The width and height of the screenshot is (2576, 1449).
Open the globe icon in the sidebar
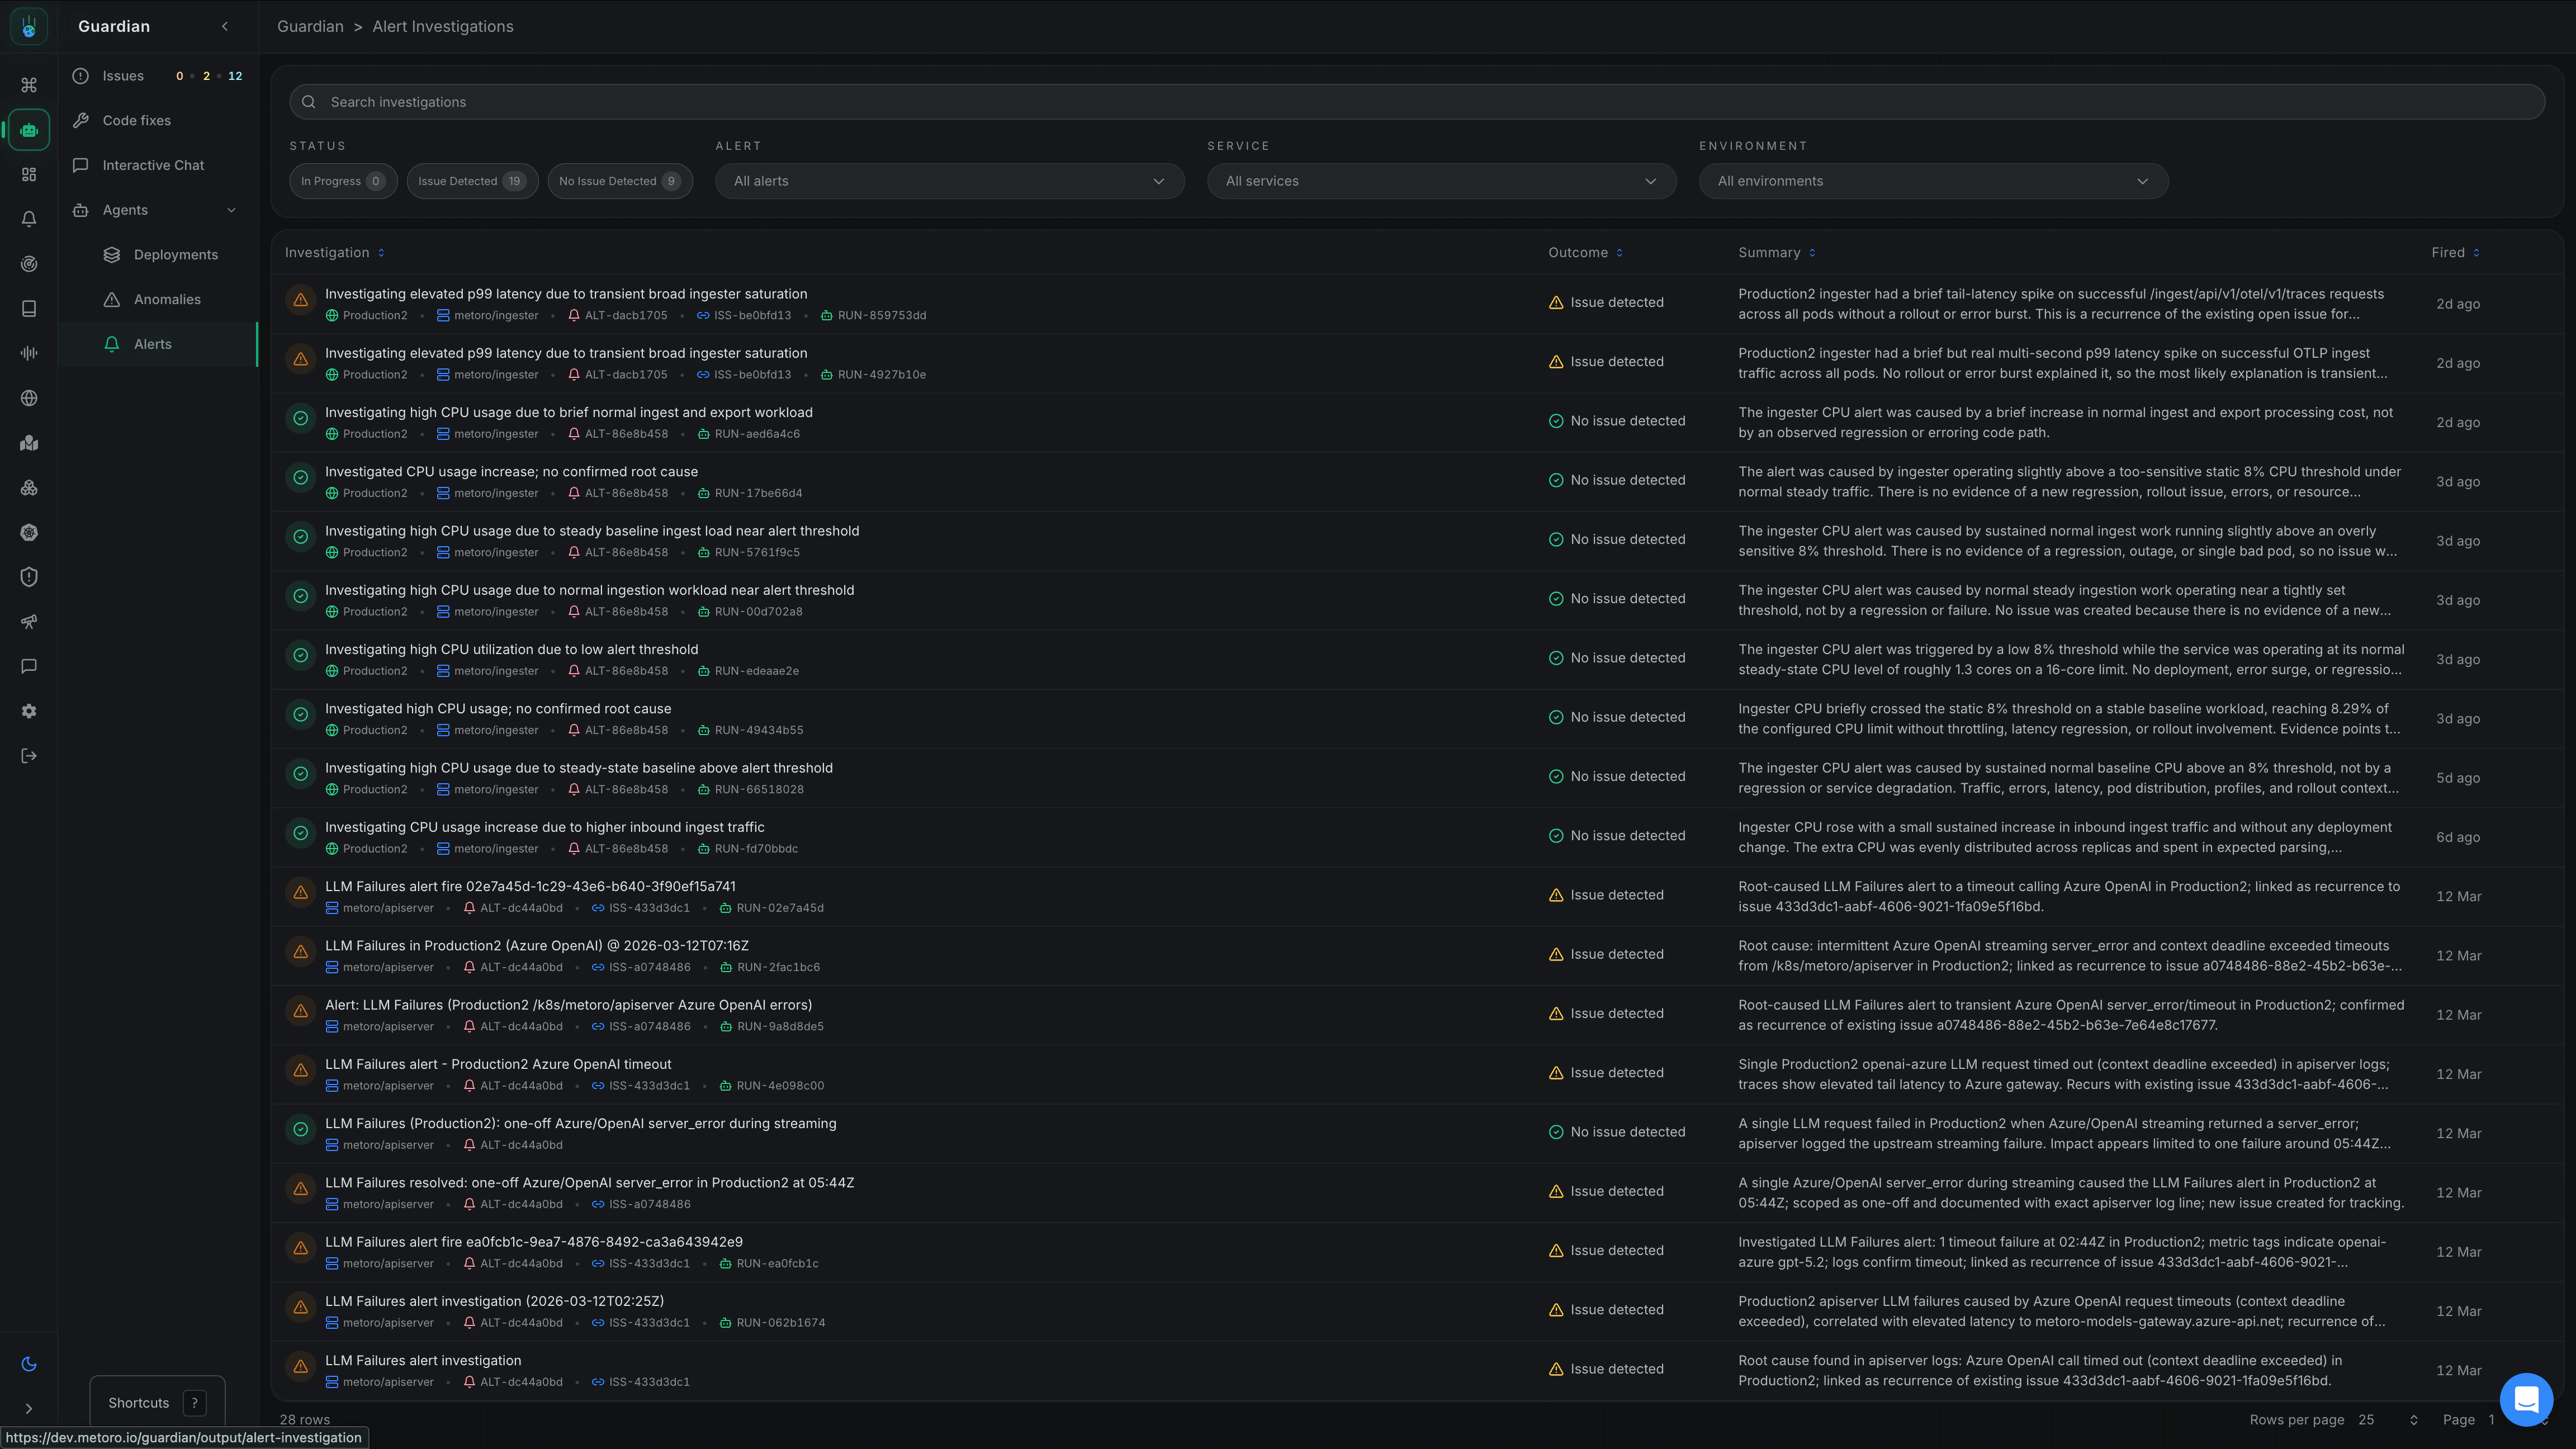pos(29,397)
